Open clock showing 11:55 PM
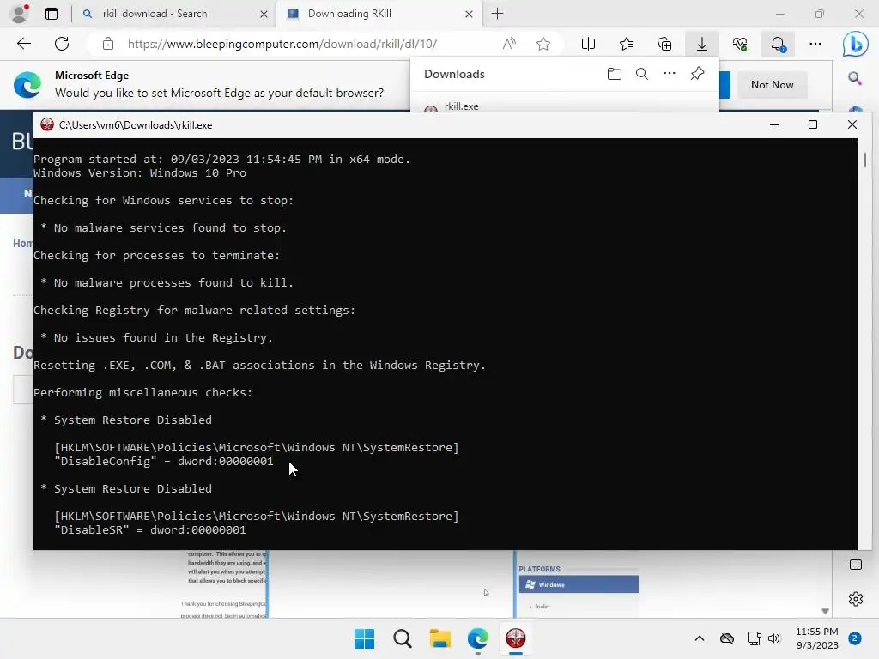Image resolution: width=879 pixels, height=659 pixels. pos(817,638)
